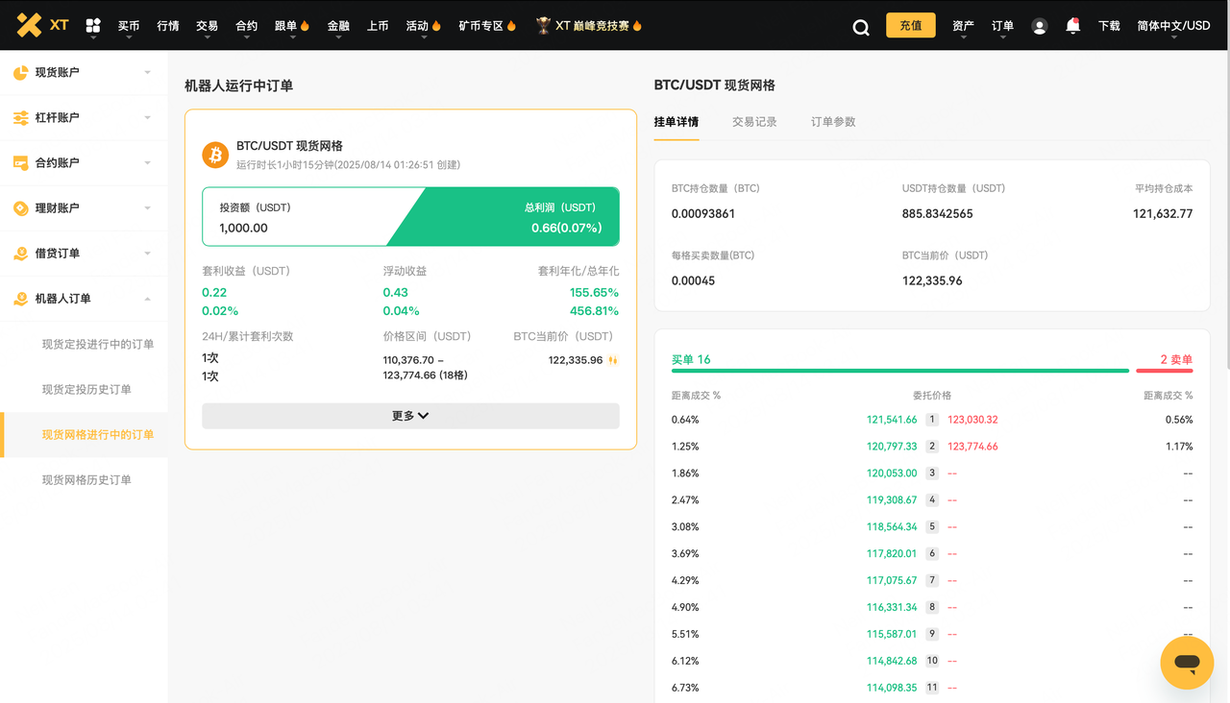Open the 交易 menu
Viewport: 1230px width, 703px height.
click(207, 26)
